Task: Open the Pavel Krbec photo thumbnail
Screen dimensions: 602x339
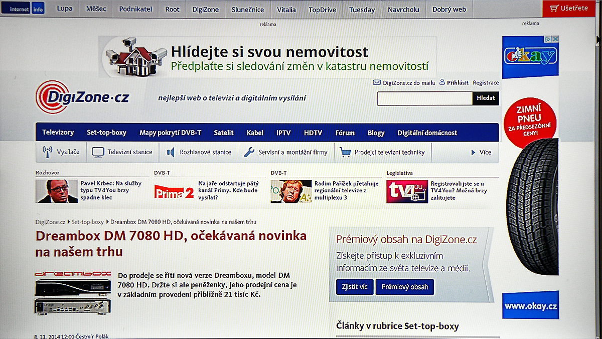Action: tap(57, 191)
